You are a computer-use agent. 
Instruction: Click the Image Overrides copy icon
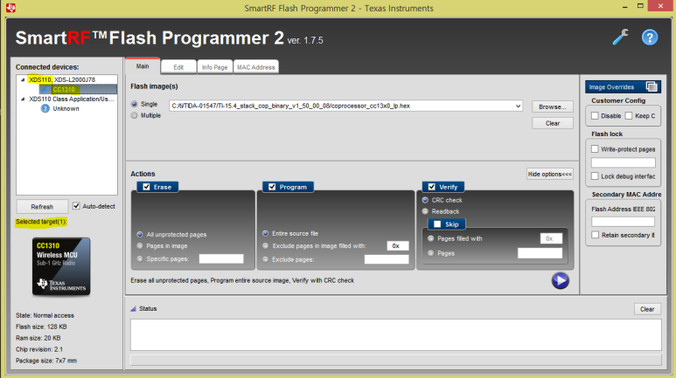[x=652, y=86]
